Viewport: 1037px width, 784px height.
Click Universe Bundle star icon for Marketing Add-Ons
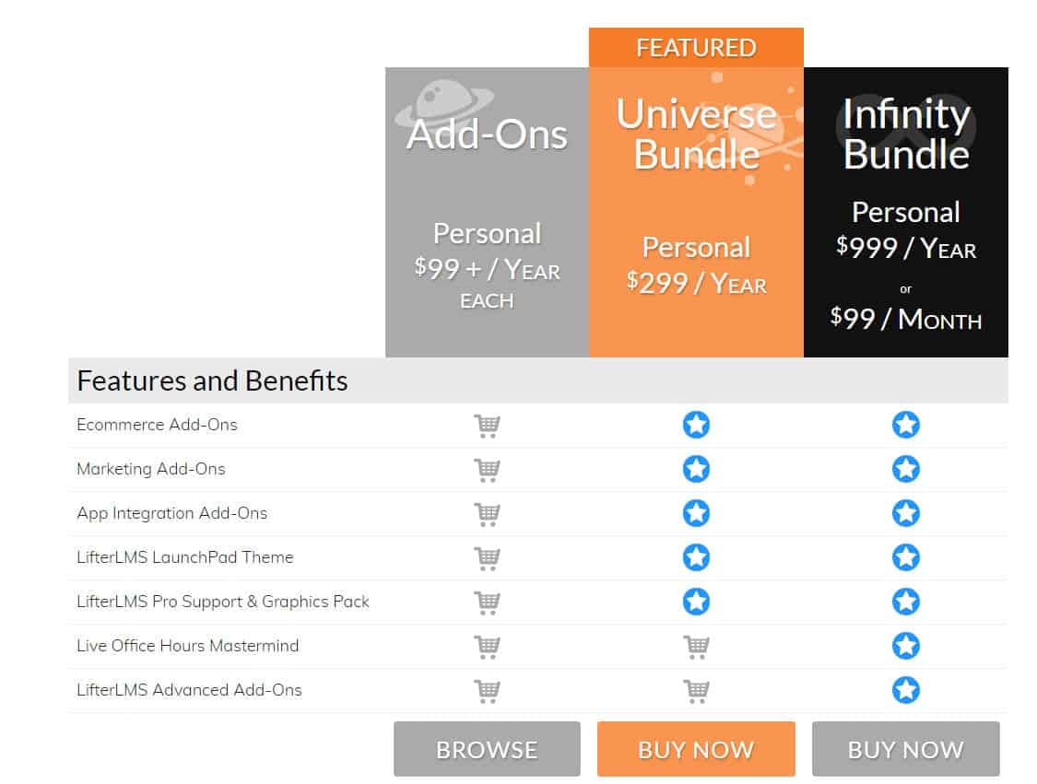click(697, 469)
